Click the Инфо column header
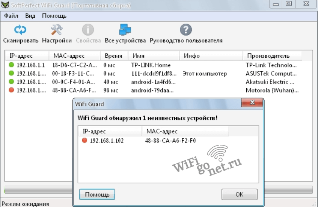The width and height of the screenshot is (318, 207). click(211, 56)
